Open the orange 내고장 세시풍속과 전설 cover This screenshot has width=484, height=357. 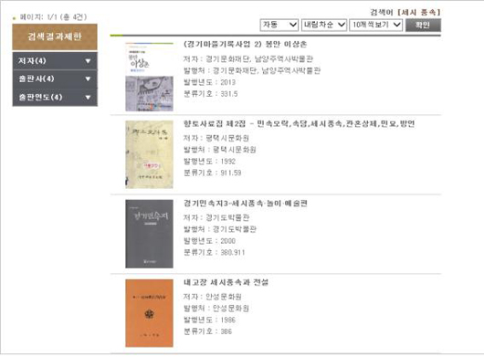(149, 313)
